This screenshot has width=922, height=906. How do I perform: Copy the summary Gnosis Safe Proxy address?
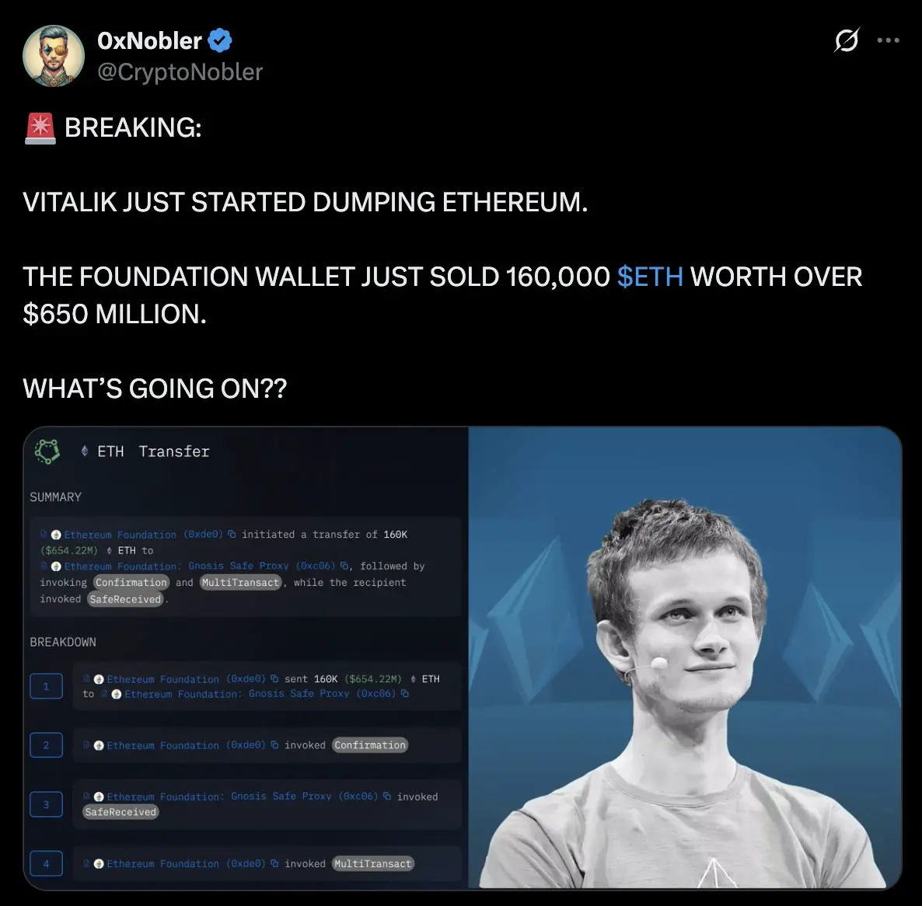tap(344, 566)
